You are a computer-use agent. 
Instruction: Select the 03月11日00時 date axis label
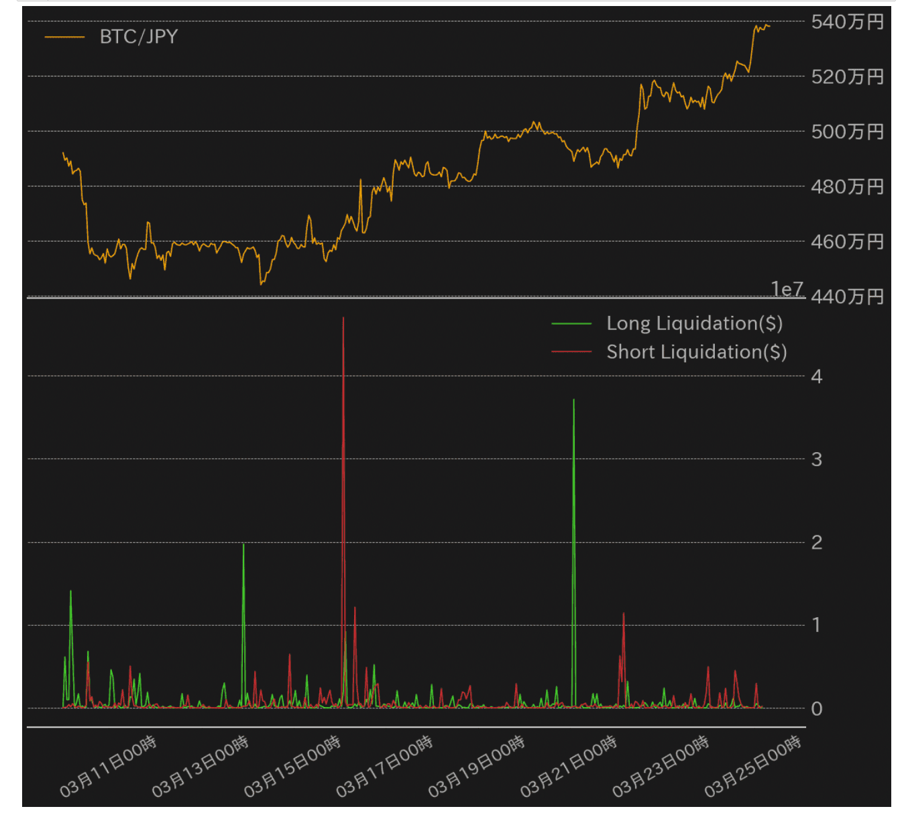[109, 766]
